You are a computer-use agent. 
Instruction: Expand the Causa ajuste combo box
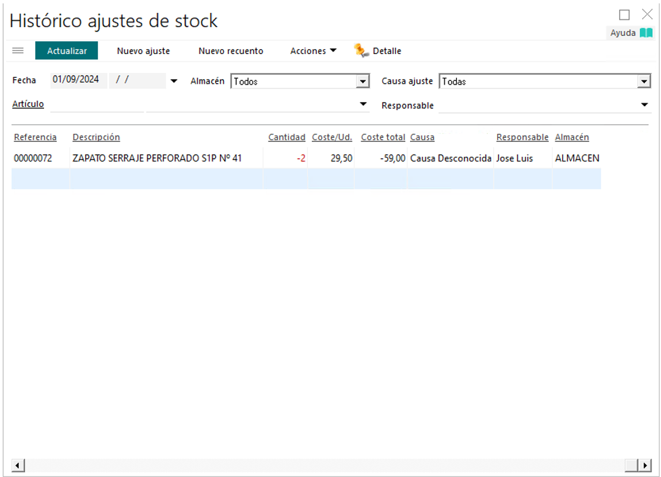[x=643, y=82]
